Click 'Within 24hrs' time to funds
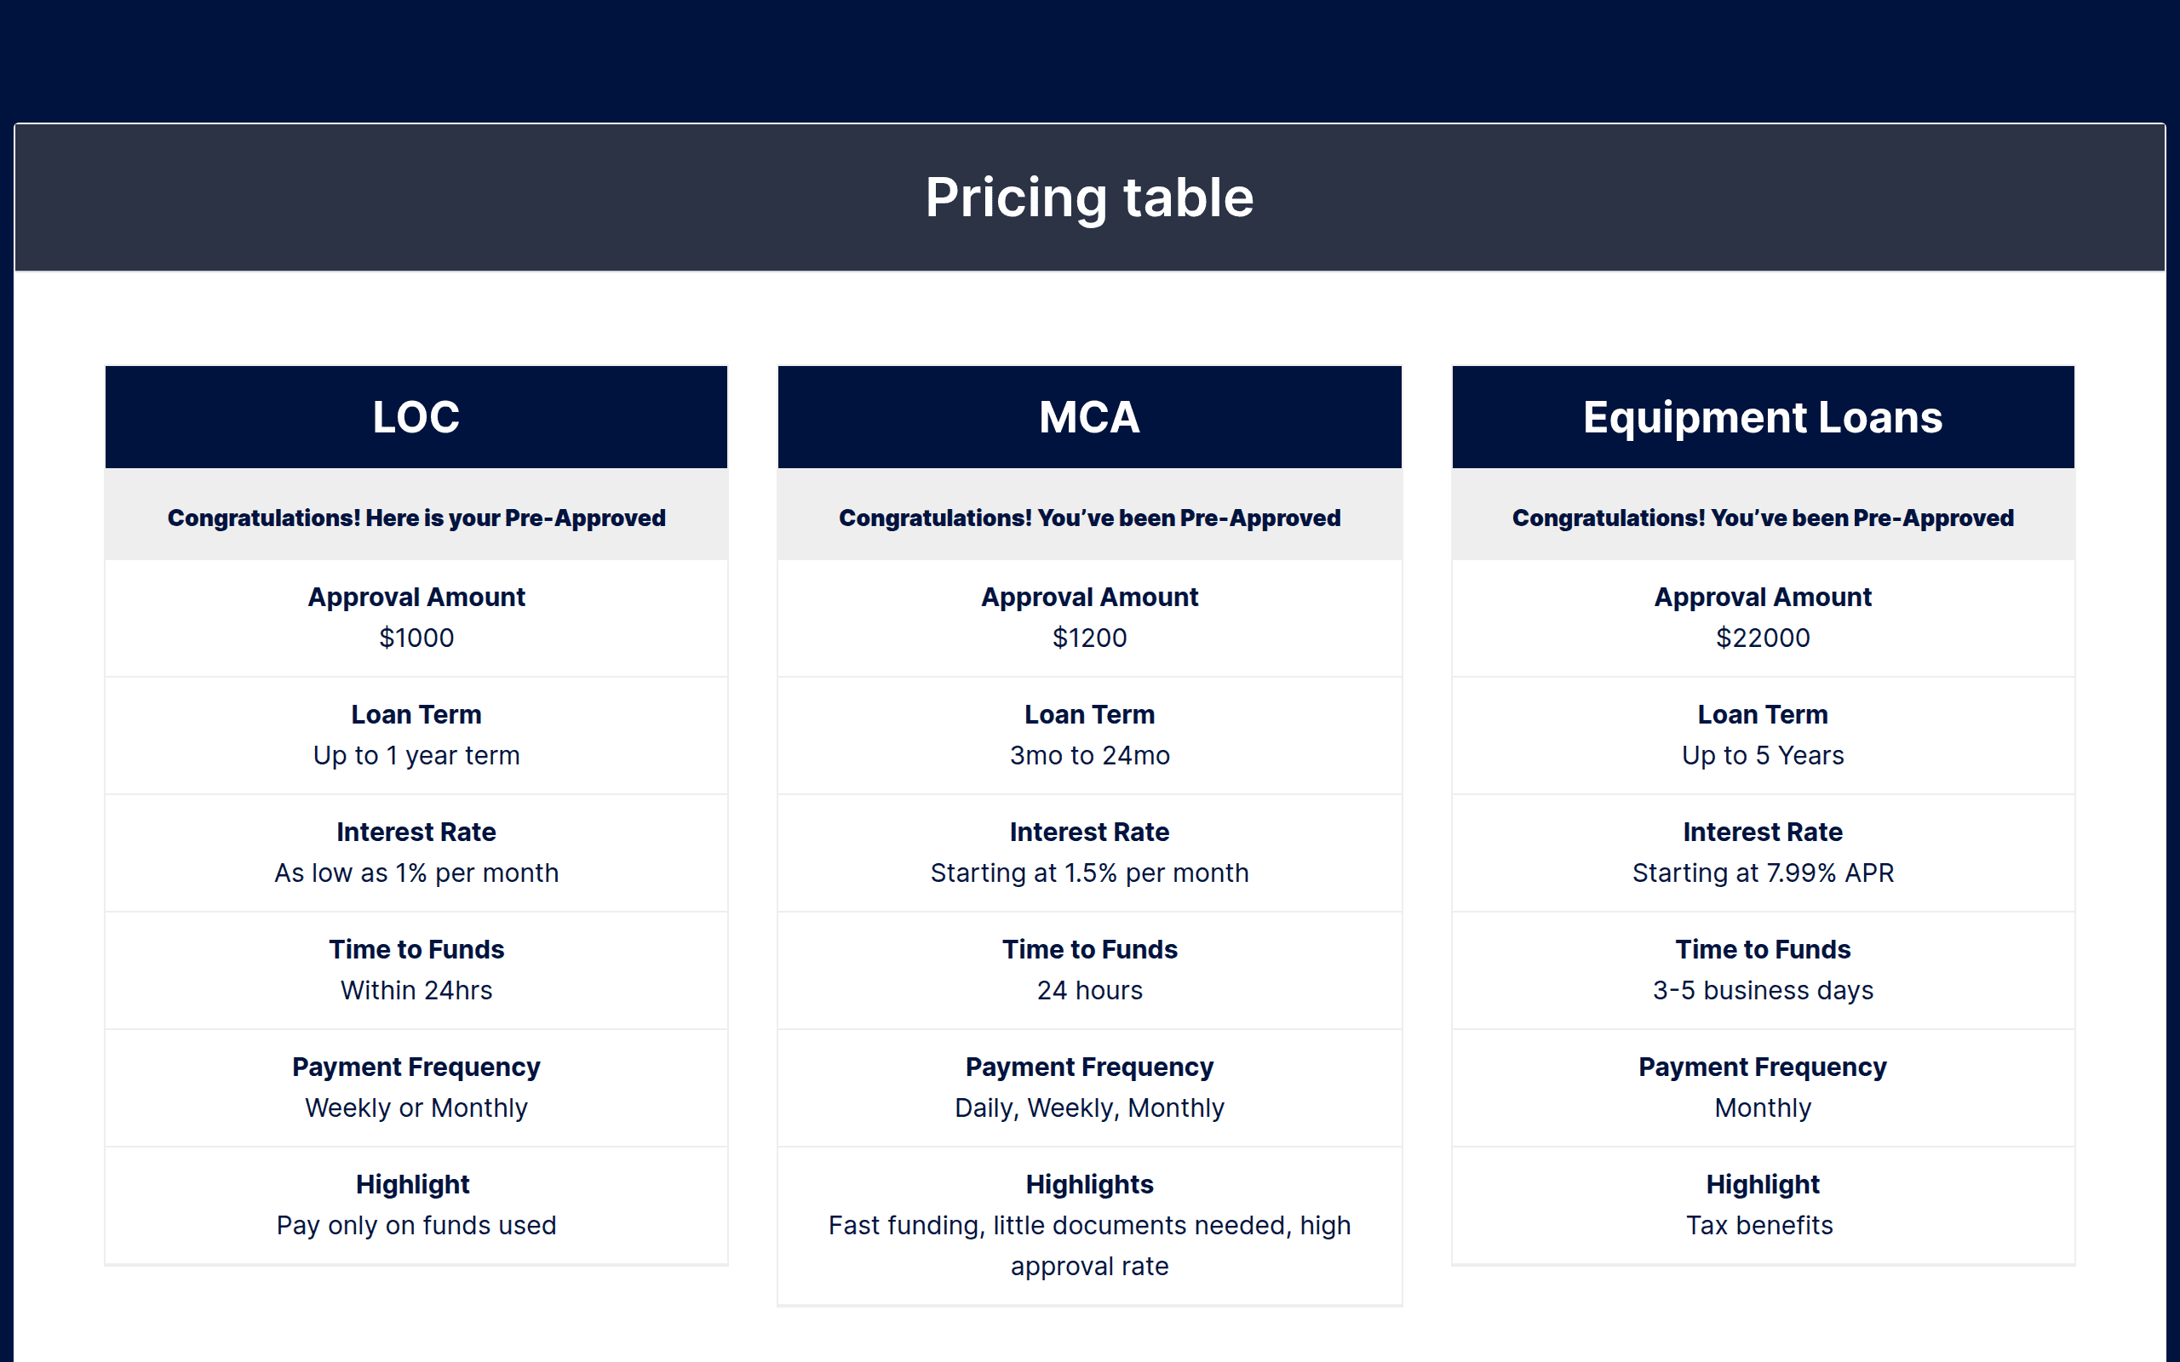This screenshot has width=2180, height=1362. pyautogui.click(x=416, y=991)
